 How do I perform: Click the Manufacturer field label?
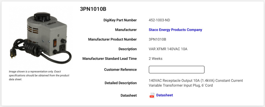[126, 30]
